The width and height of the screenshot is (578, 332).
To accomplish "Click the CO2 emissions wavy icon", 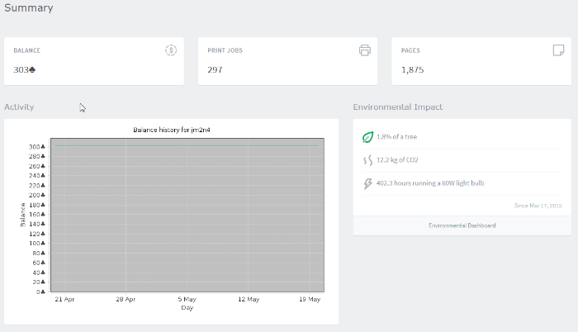I will [x=367, y=160].
